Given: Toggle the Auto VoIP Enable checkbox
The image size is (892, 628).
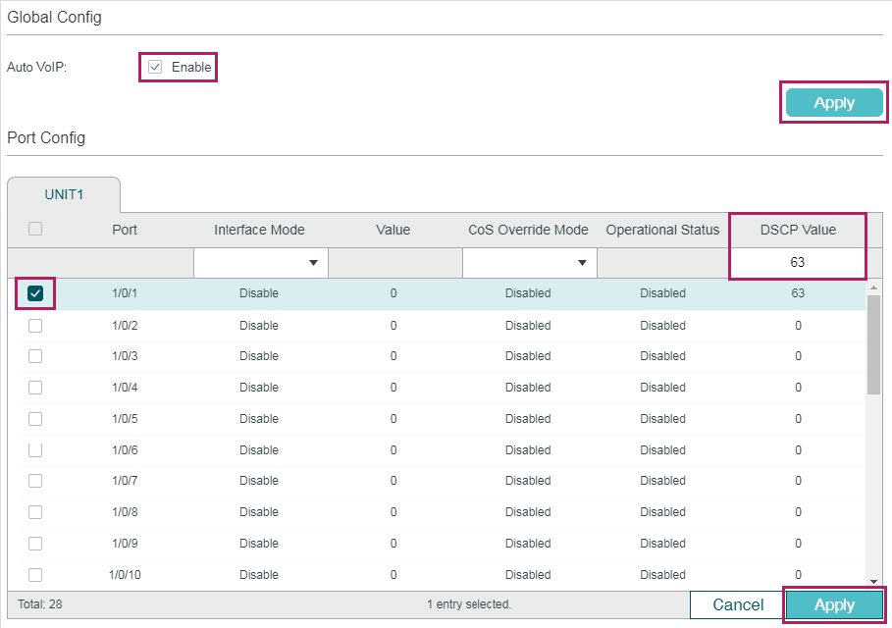Looking at the screenshot, I should click(155, 67).
